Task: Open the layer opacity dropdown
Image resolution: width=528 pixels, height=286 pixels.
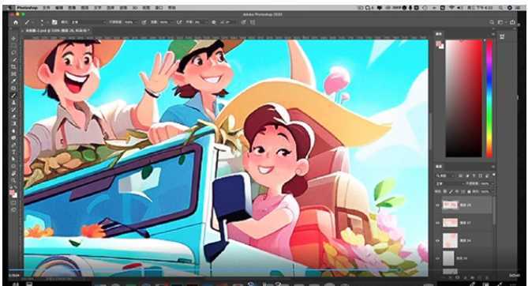Action: coord(485,184)
